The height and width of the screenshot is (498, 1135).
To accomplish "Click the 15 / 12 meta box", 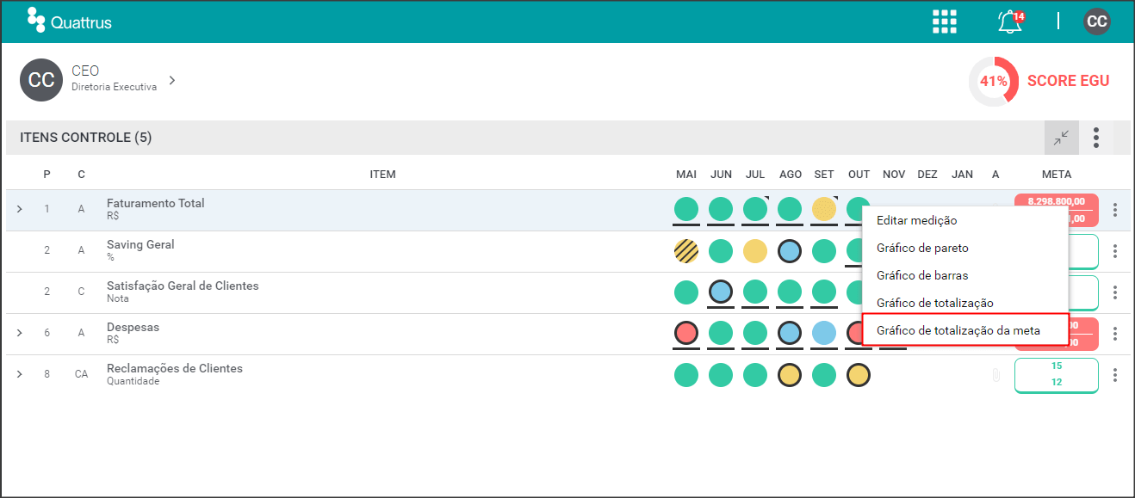I will (x=1057, y=375).
